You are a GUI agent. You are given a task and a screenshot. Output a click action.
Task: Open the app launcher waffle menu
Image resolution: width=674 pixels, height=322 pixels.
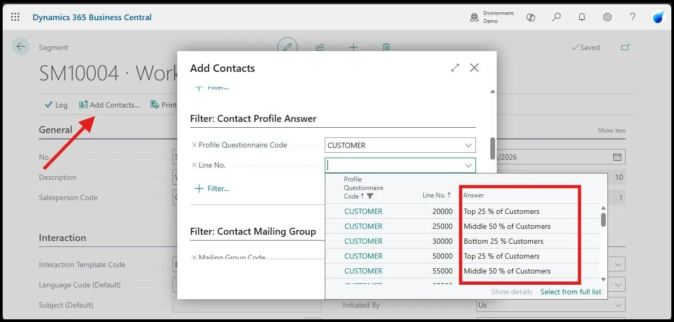click(15, 17)
